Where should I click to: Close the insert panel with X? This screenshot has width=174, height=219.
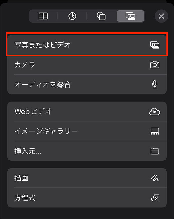[x=162, y=16]
